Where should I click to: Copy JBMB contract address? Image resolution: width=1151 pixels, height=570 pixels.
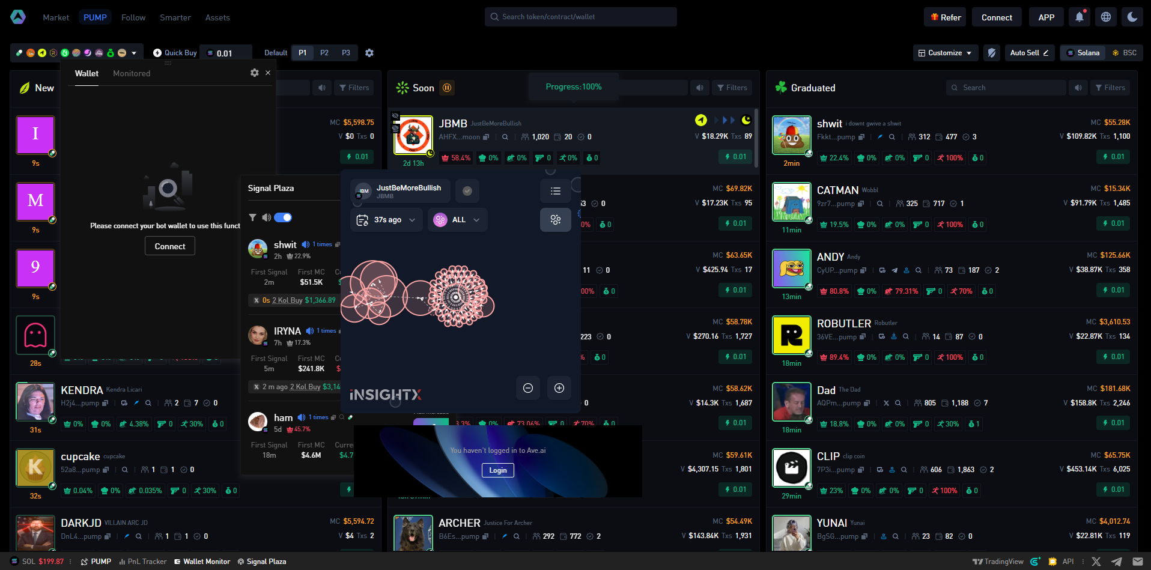(x=486, y=137)
